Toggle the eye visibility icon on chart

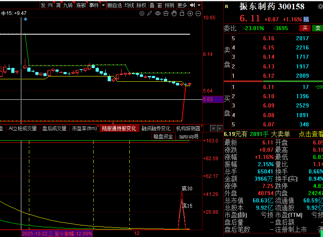click(x=158, y=14)
